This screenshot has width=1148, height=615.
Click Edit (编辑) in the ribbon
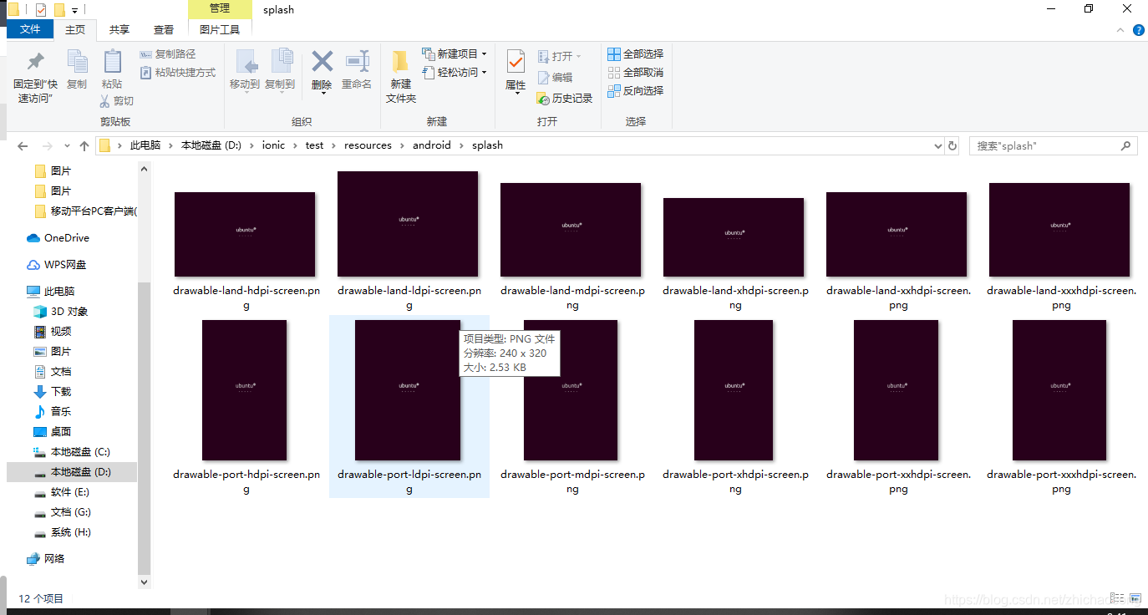click(x=555, y=77)
